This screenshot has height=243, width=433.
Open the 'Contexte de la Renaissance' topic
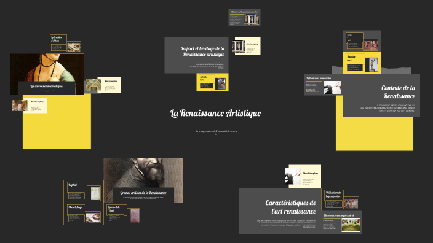tap(381, 95)
